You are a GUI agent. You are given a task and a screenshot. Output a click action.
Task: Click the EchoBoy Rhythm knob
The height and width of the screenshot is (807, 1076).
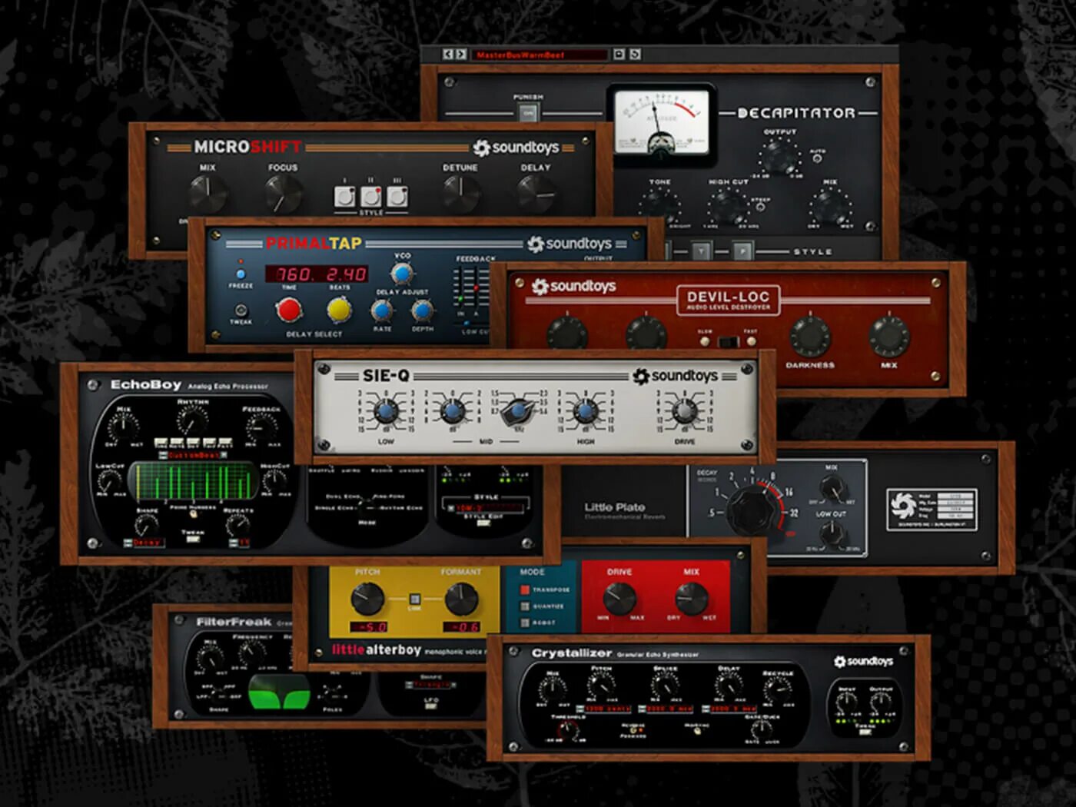[191, 421]
